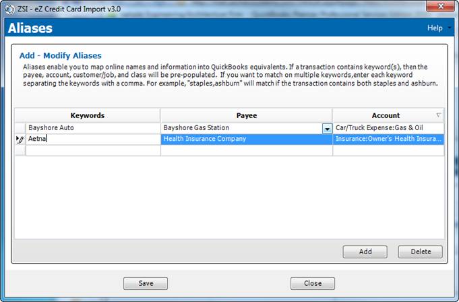Click the sort arrow in Account header
The image size is (459, 302).
pyautogui.click(x=439, y=115)
